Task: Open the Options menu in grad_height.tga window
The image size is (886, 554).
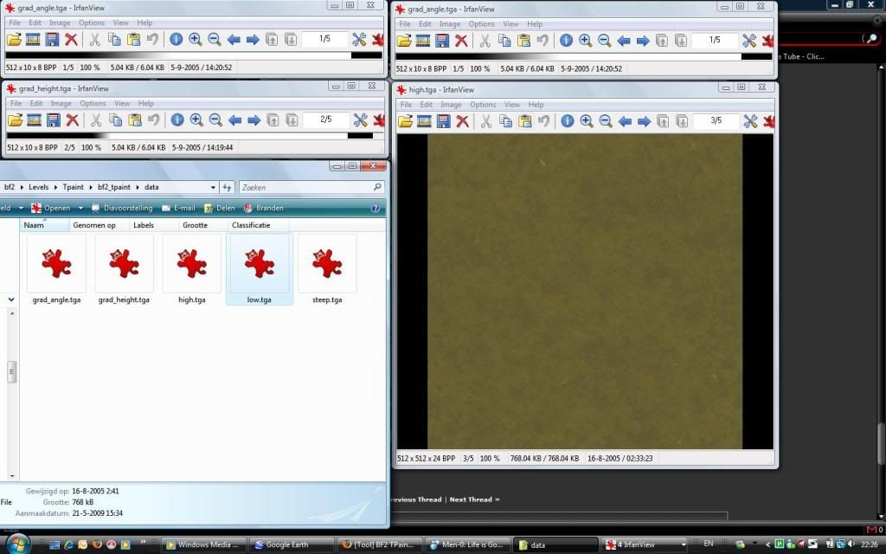Action: coord(92,103)
